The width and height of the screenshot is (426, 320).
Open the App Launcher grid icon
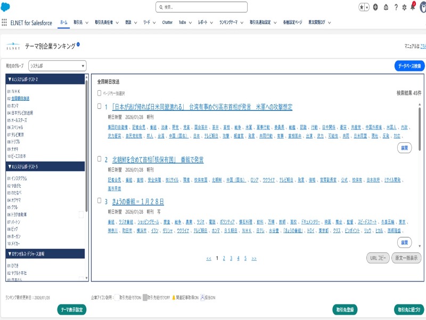pos(4,22)
